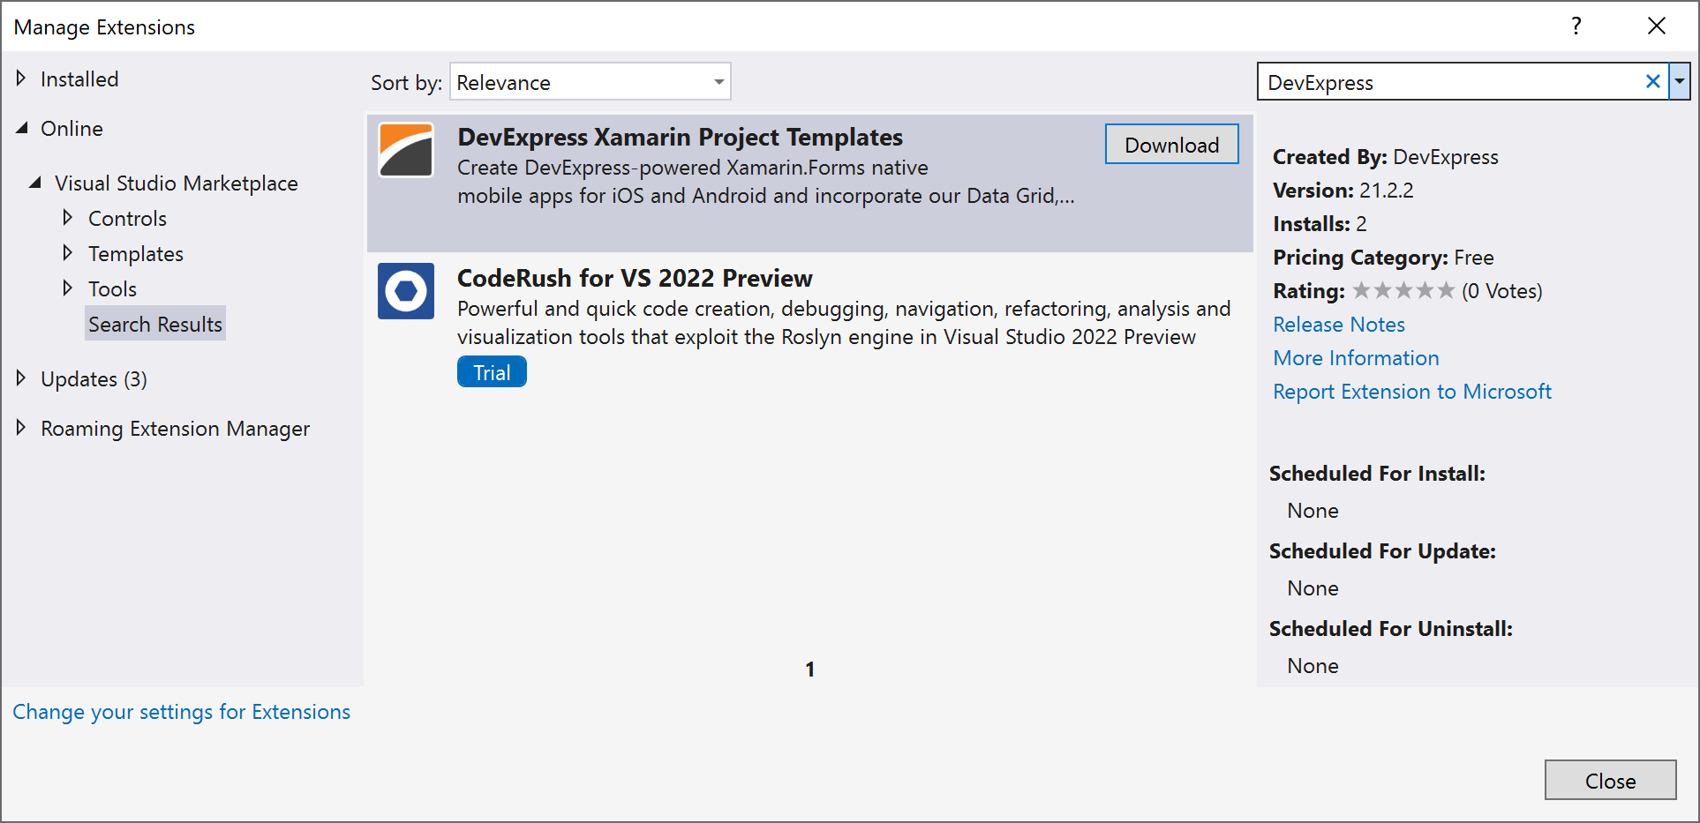Open the Release Notes link
This screenshot has width=1700, height=823.
click(x=1338, y=325)
